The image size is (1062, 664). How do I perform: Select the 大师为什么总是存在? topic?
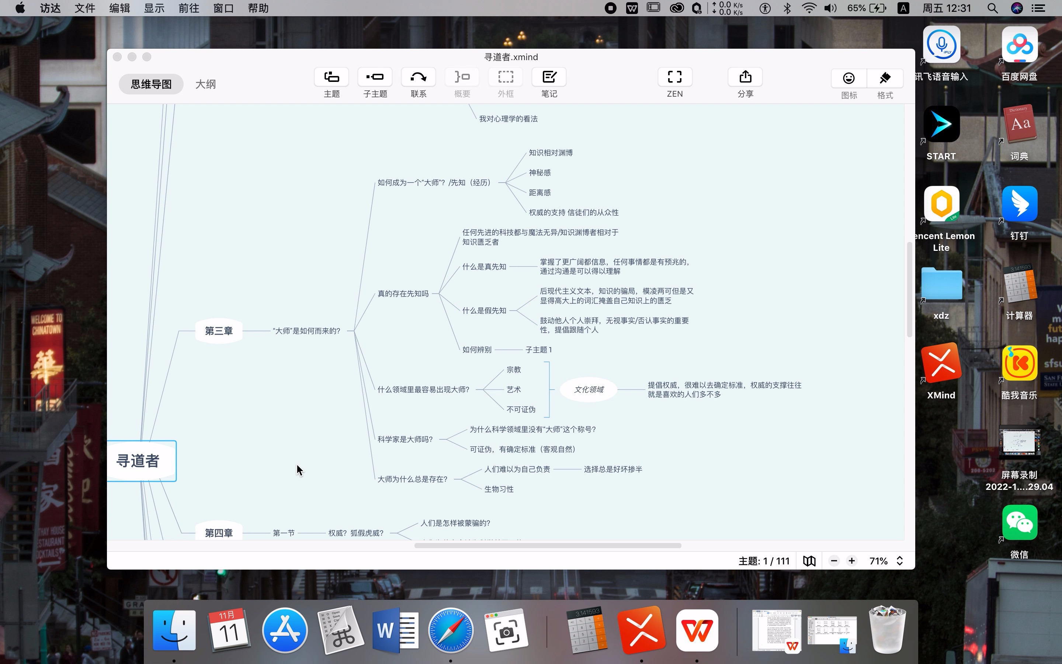[x=413, y=479]
